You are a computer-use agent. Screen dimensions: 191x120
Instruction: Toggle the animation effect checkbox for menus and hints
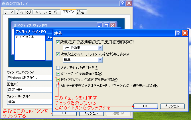58,42
